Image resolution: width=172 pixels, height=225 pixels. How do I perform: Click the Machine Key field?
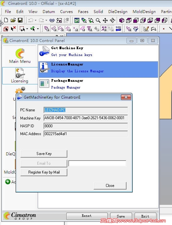pyautogui.click(x=86, y=118)
